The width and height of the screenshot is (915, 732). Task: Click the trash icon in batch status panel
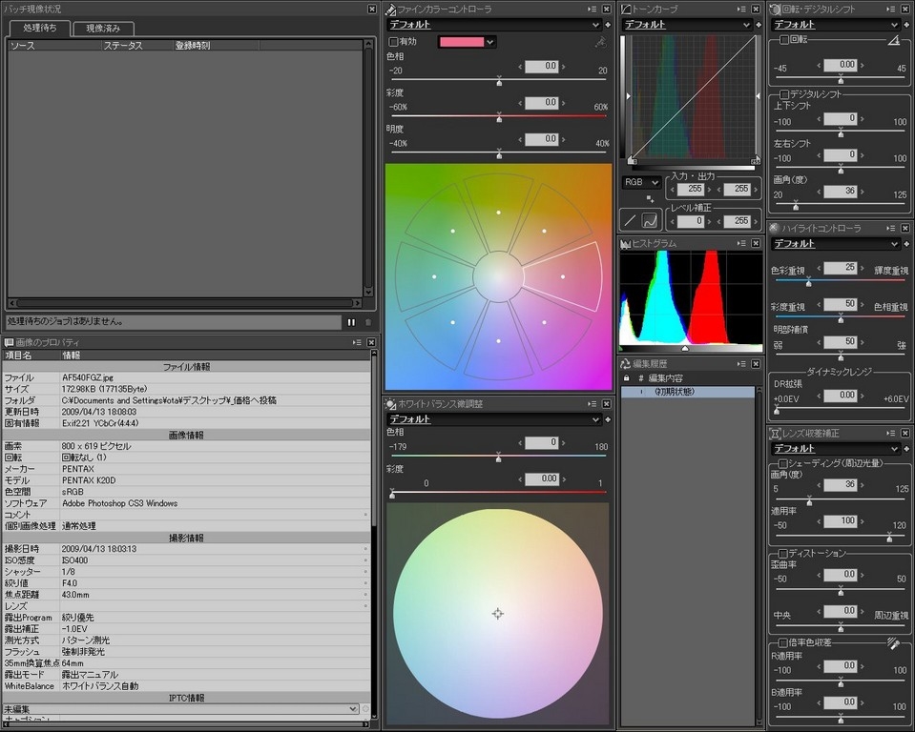coord(367,322)
